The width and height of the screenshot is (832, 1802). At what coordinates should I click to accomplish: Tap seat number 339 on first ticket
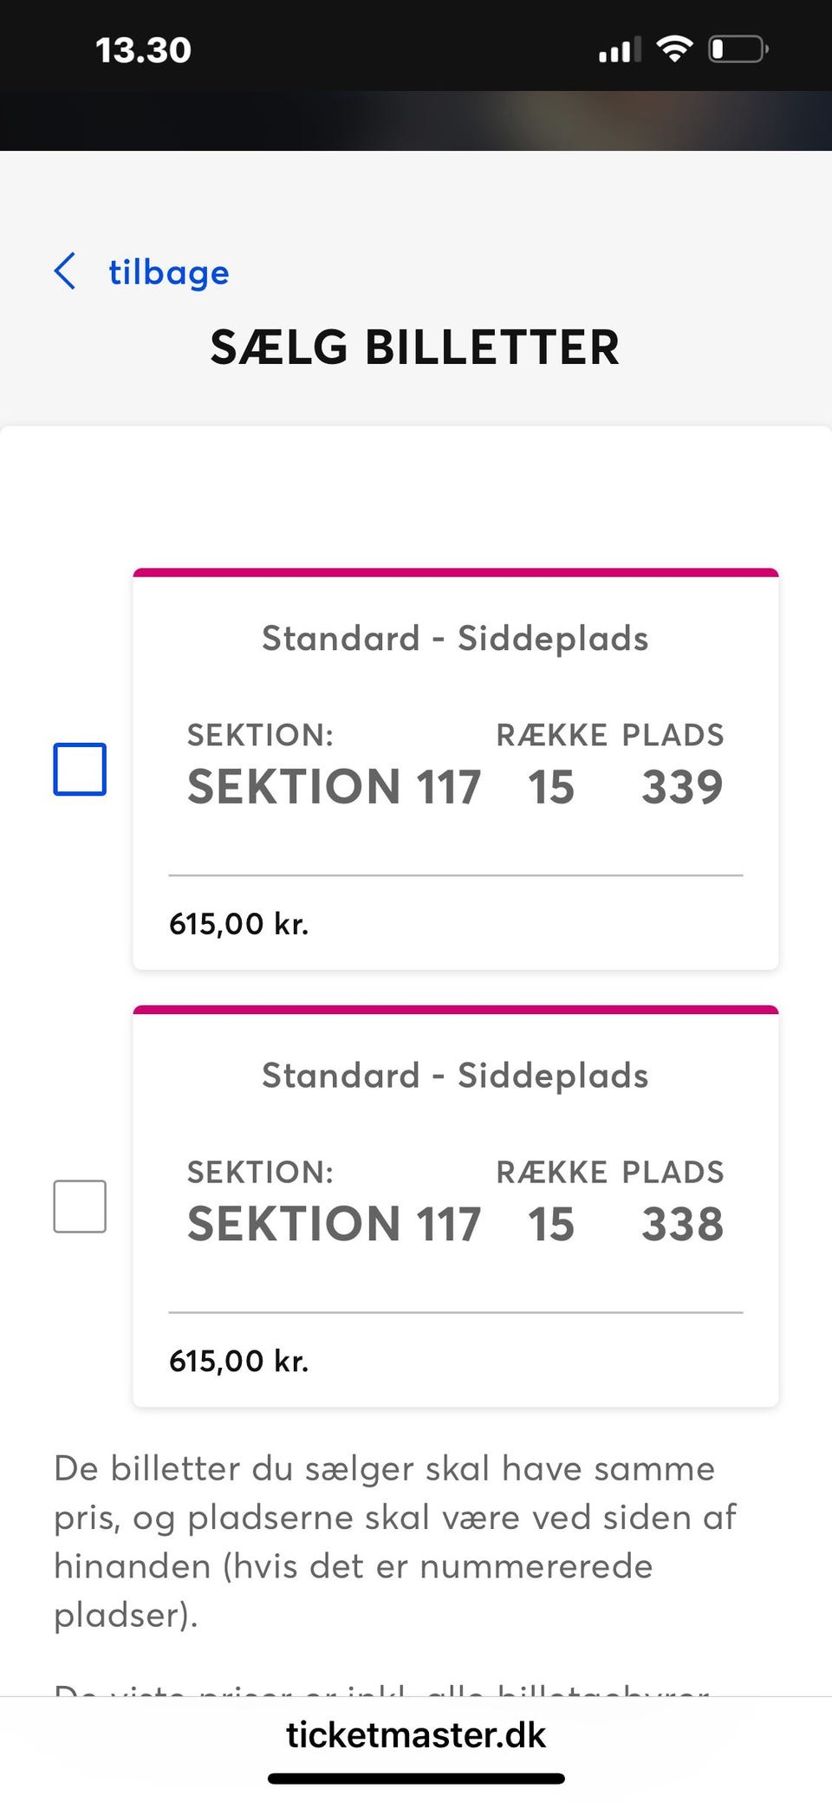tap(682, 787)
